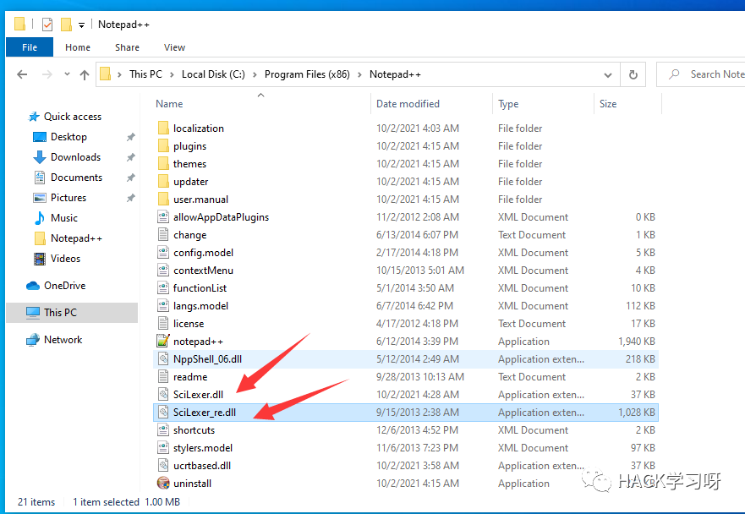The height and width of the screenshot is (514, 745).
Task: Select the license text document name
Action: [x=188, y=324]
